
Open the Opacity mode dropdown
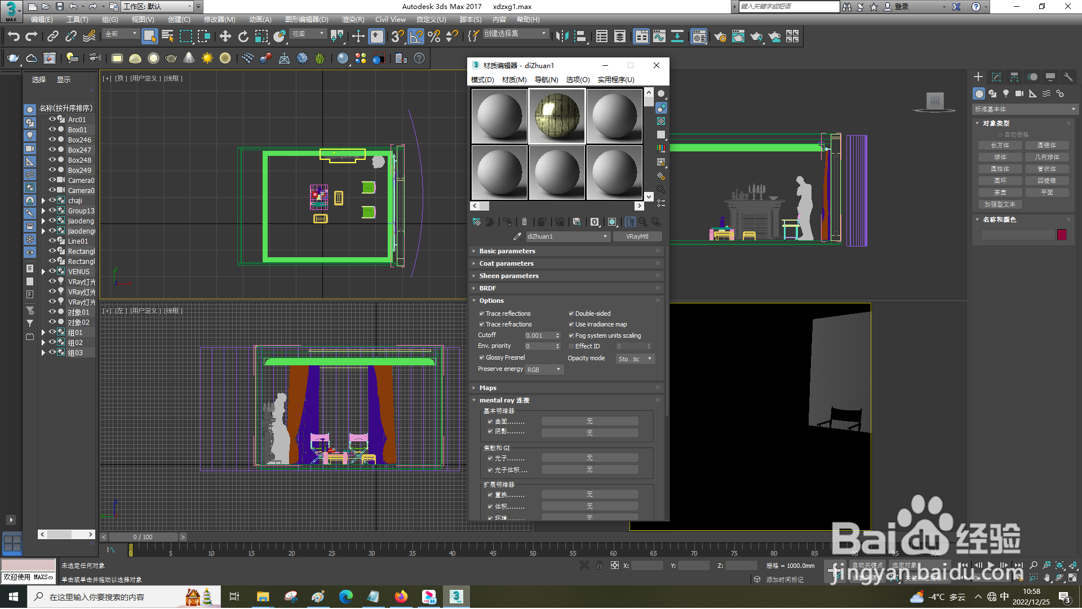coord(635,359)
